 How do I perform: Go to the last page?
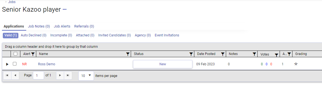[x=68, y=75]
